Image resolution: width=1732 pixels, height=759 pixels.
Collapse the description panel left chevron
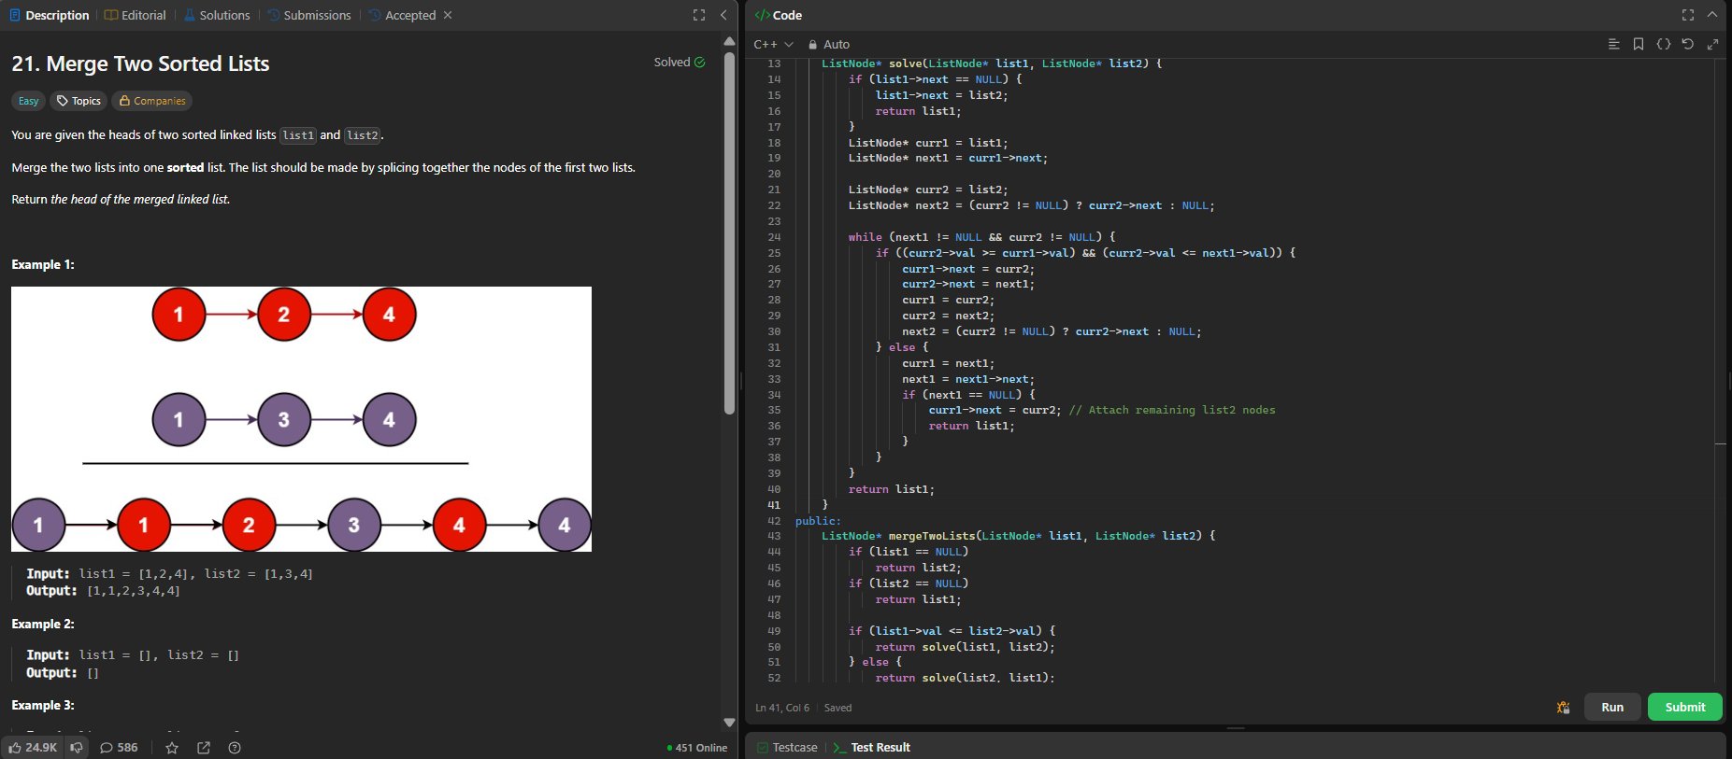[723, 15]
